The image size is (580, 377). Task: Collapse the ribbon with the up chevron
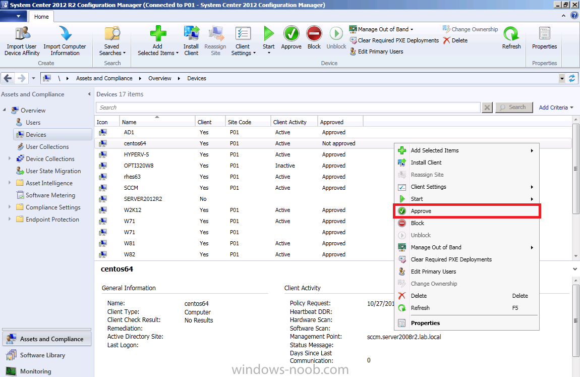(x=563, y=16)
